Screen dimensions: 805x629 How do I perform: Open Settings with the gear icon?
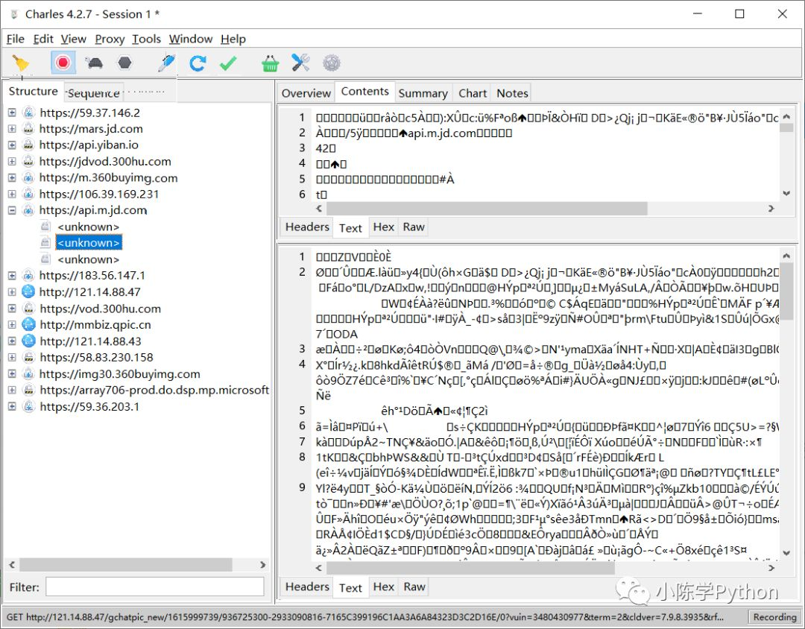point(332,63)
